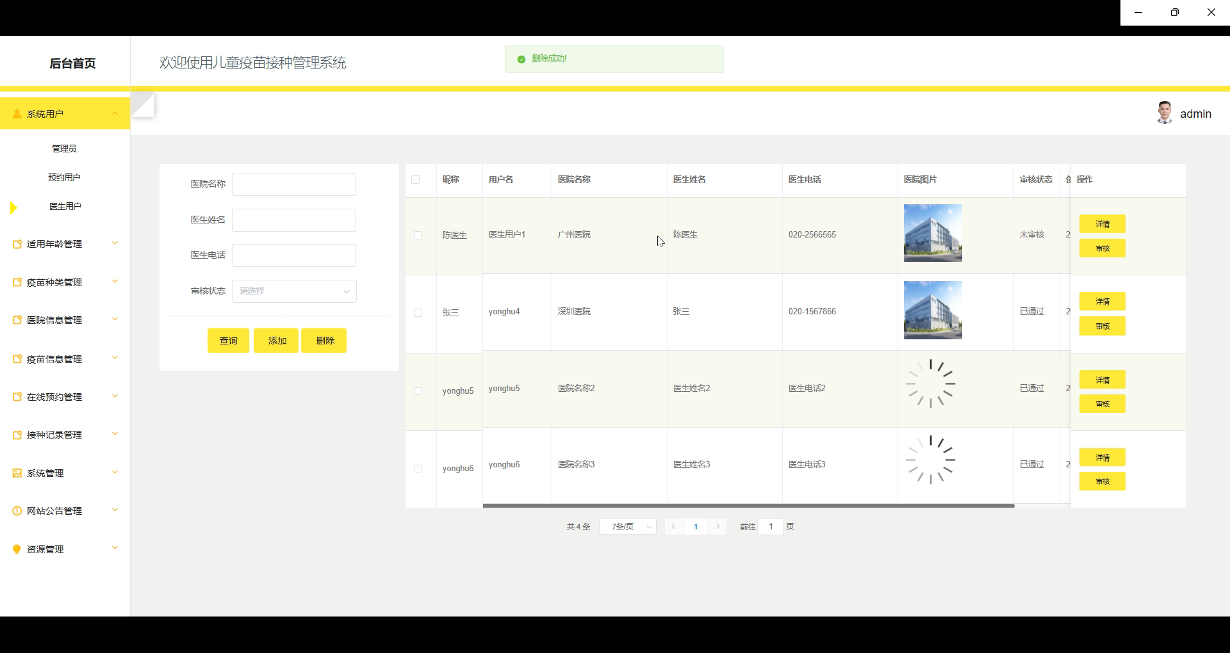Click 审核 for 陈医生 row
Viewport: 1230px width, 653px height.
click(1102, 248)
